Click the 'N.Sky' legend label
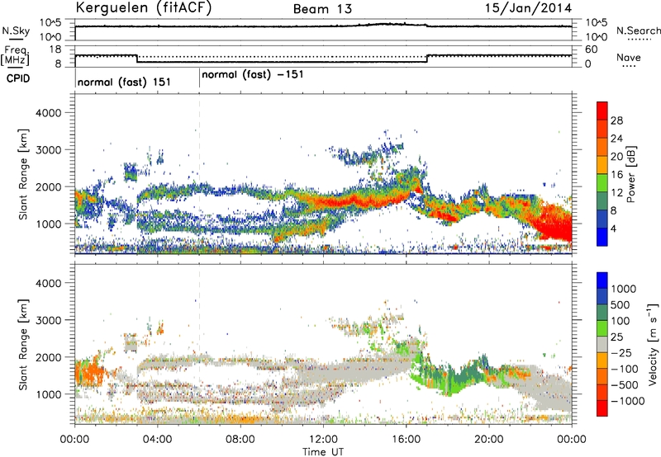The image size is (661, 457). tap(16, 31)
